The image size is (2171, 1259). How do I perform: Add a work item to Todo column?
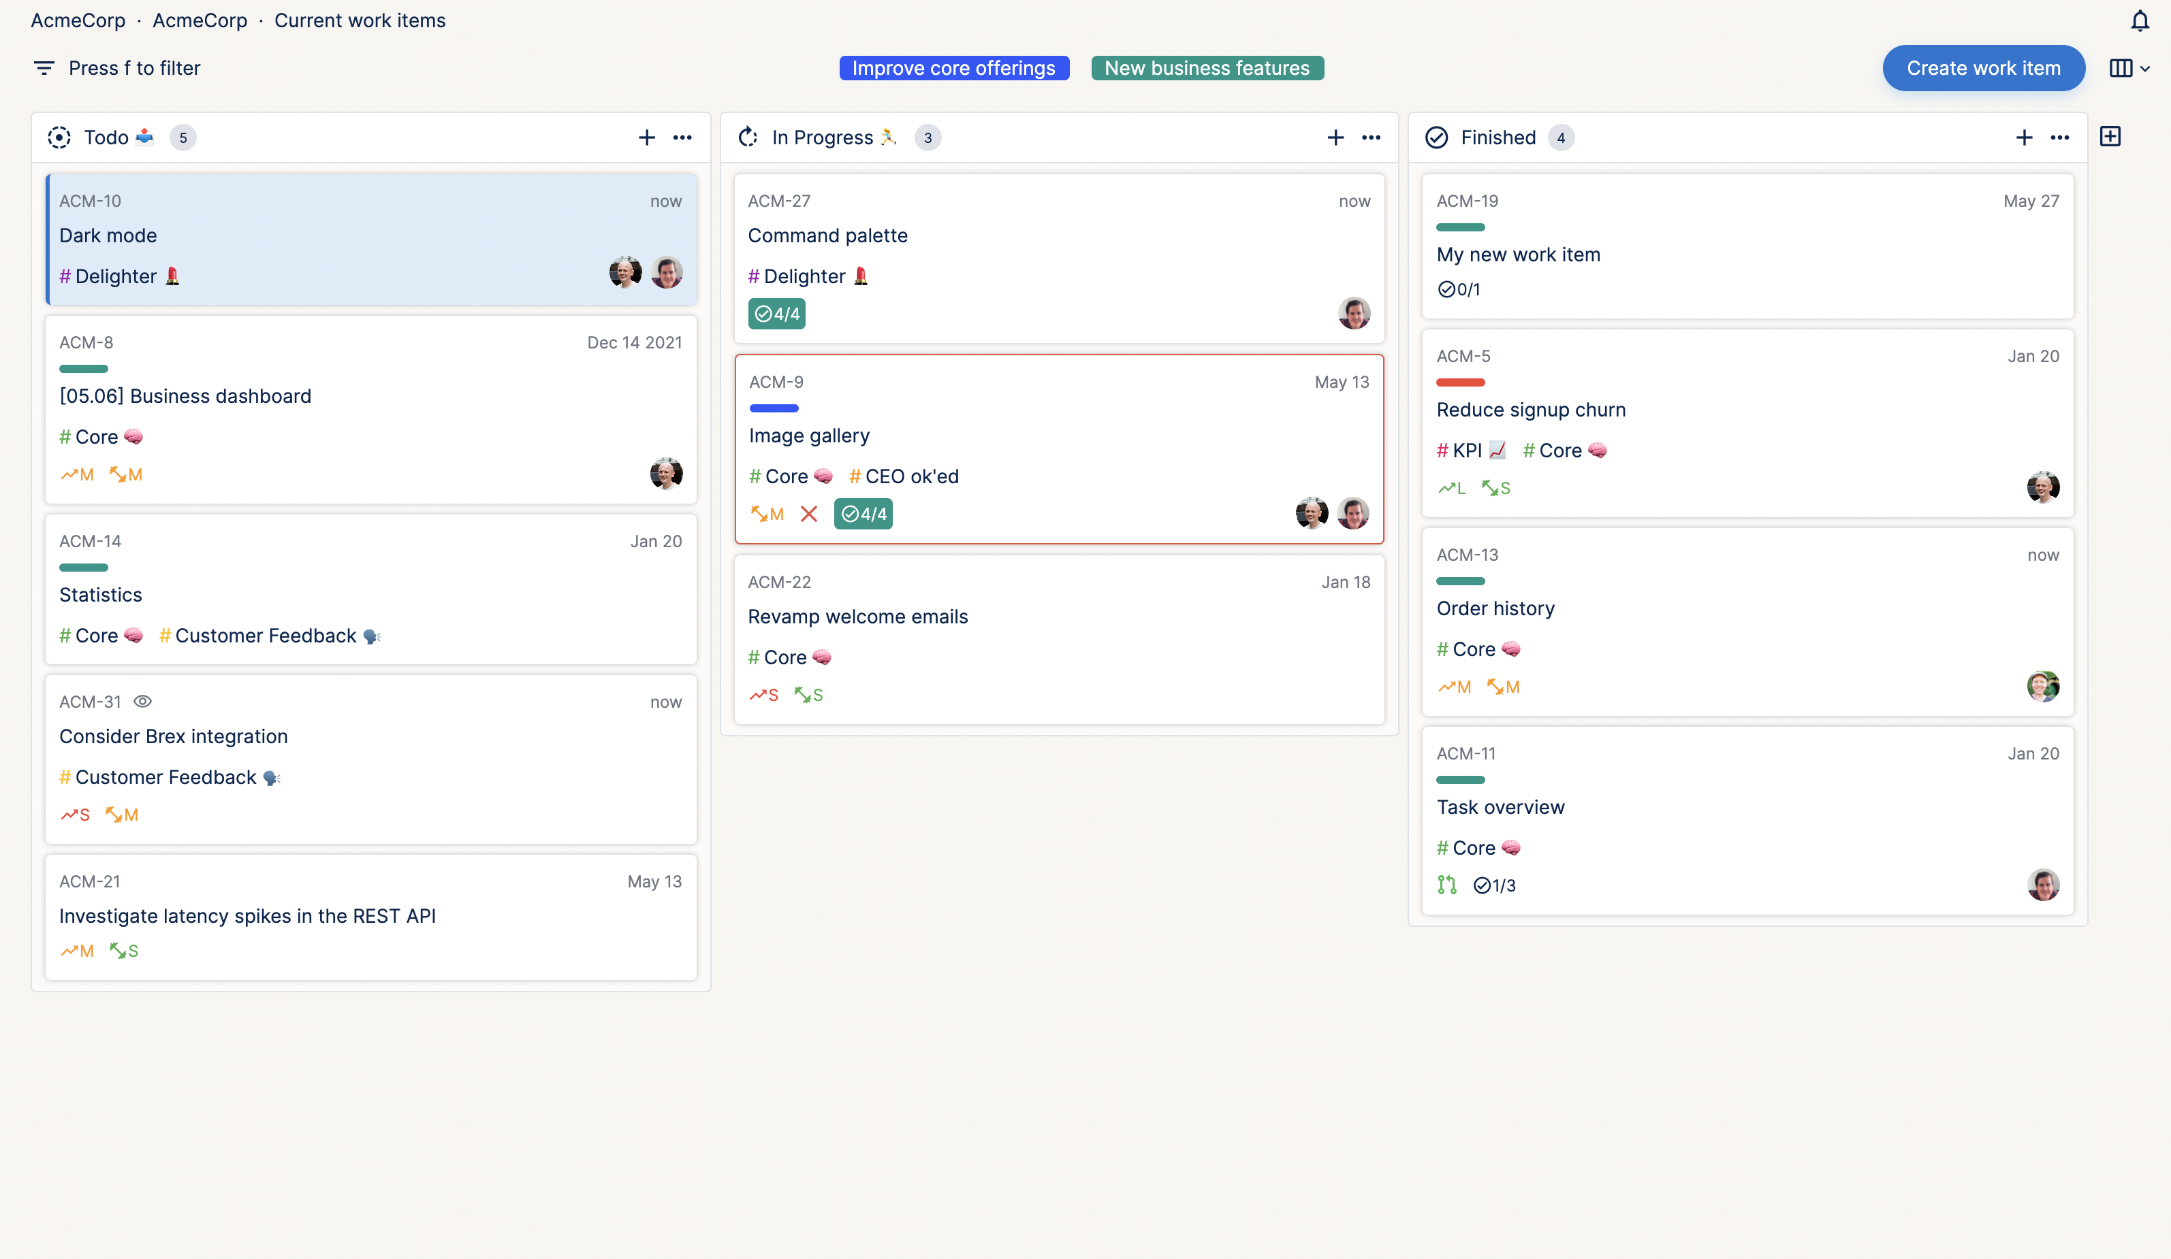646,137
